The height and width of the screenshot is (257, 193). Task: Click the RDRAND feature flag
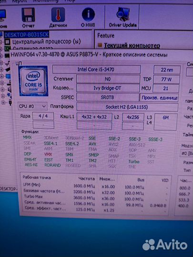[x=52, y=165]
